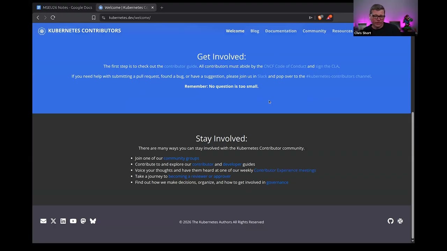Follow the contributor guide link
This screenshot has width=447, height=251.
tap(181, 66)
